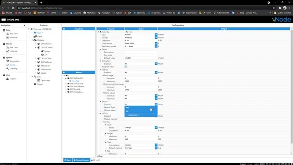Switch to the NODE_002 System Config browser tab
Viewport: 293px width, 165px height.
19,3
